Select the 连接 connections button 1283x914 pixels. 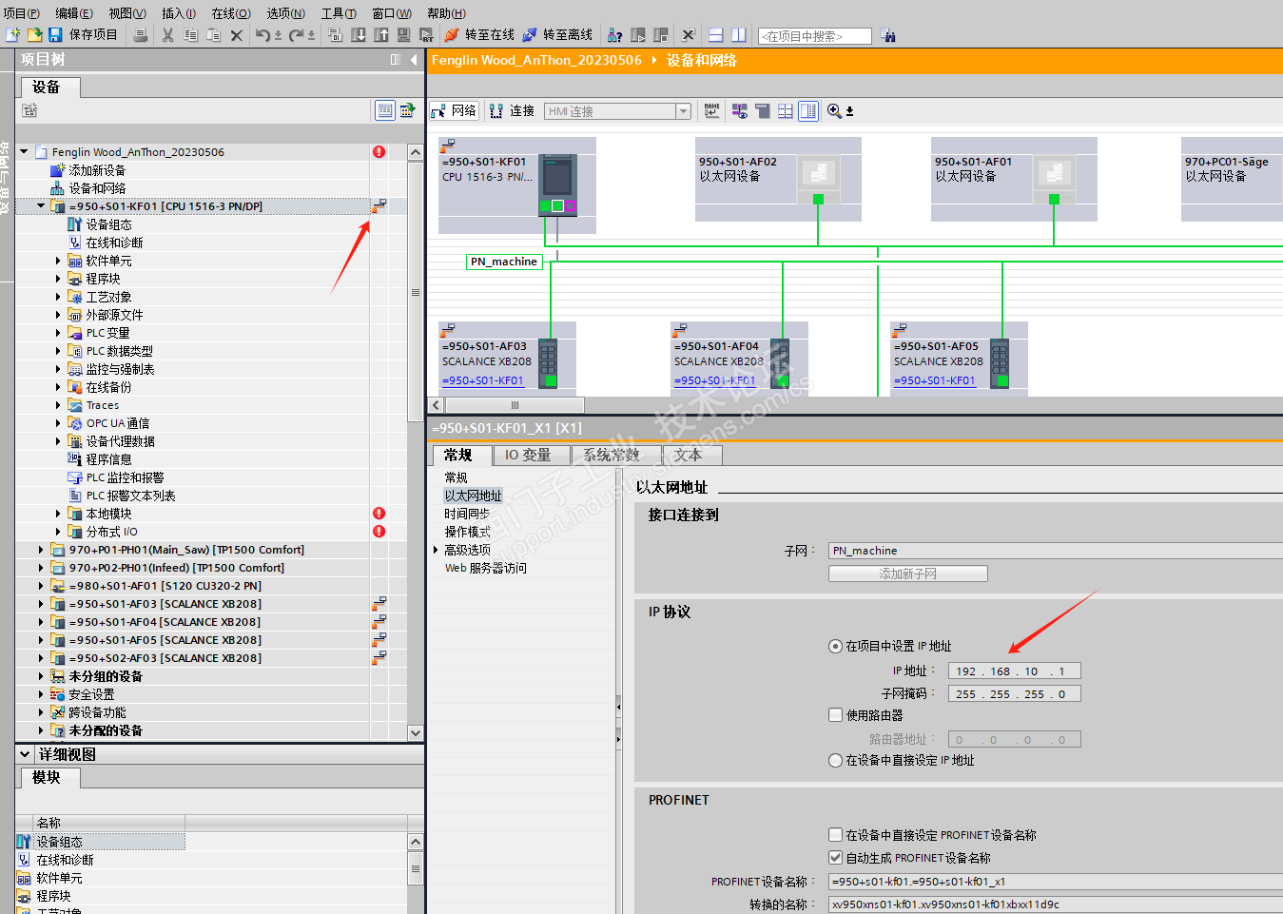pos(512,111)
